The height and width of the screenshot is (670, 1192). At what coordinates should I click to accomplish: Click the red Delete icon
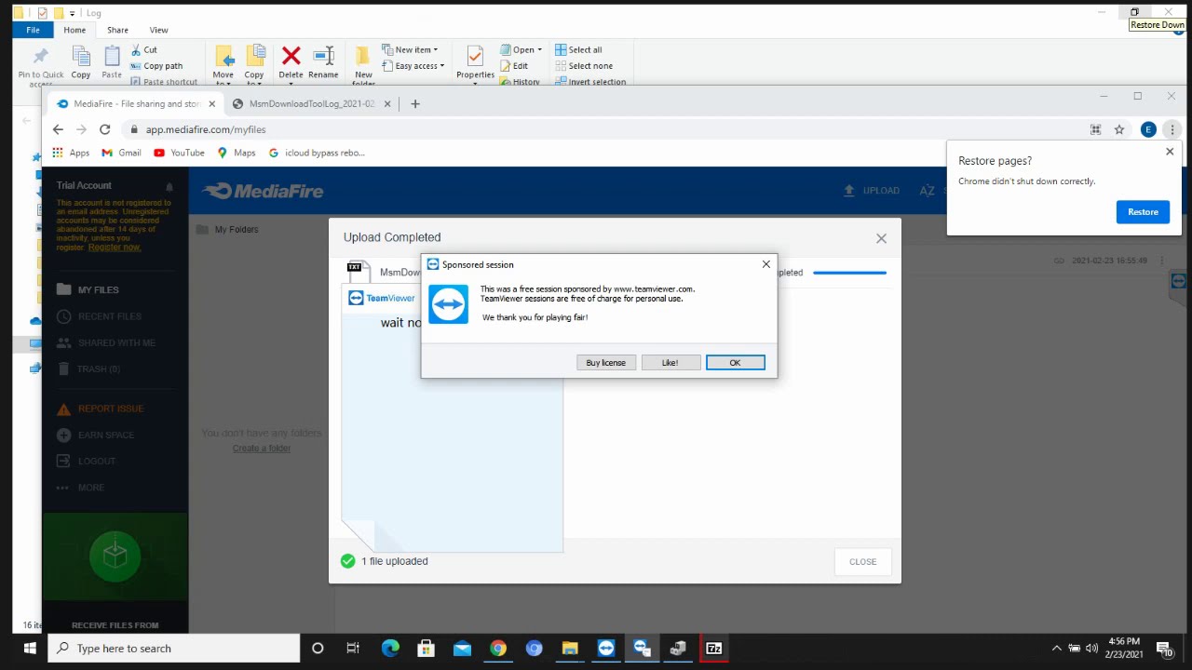point(291,58)
